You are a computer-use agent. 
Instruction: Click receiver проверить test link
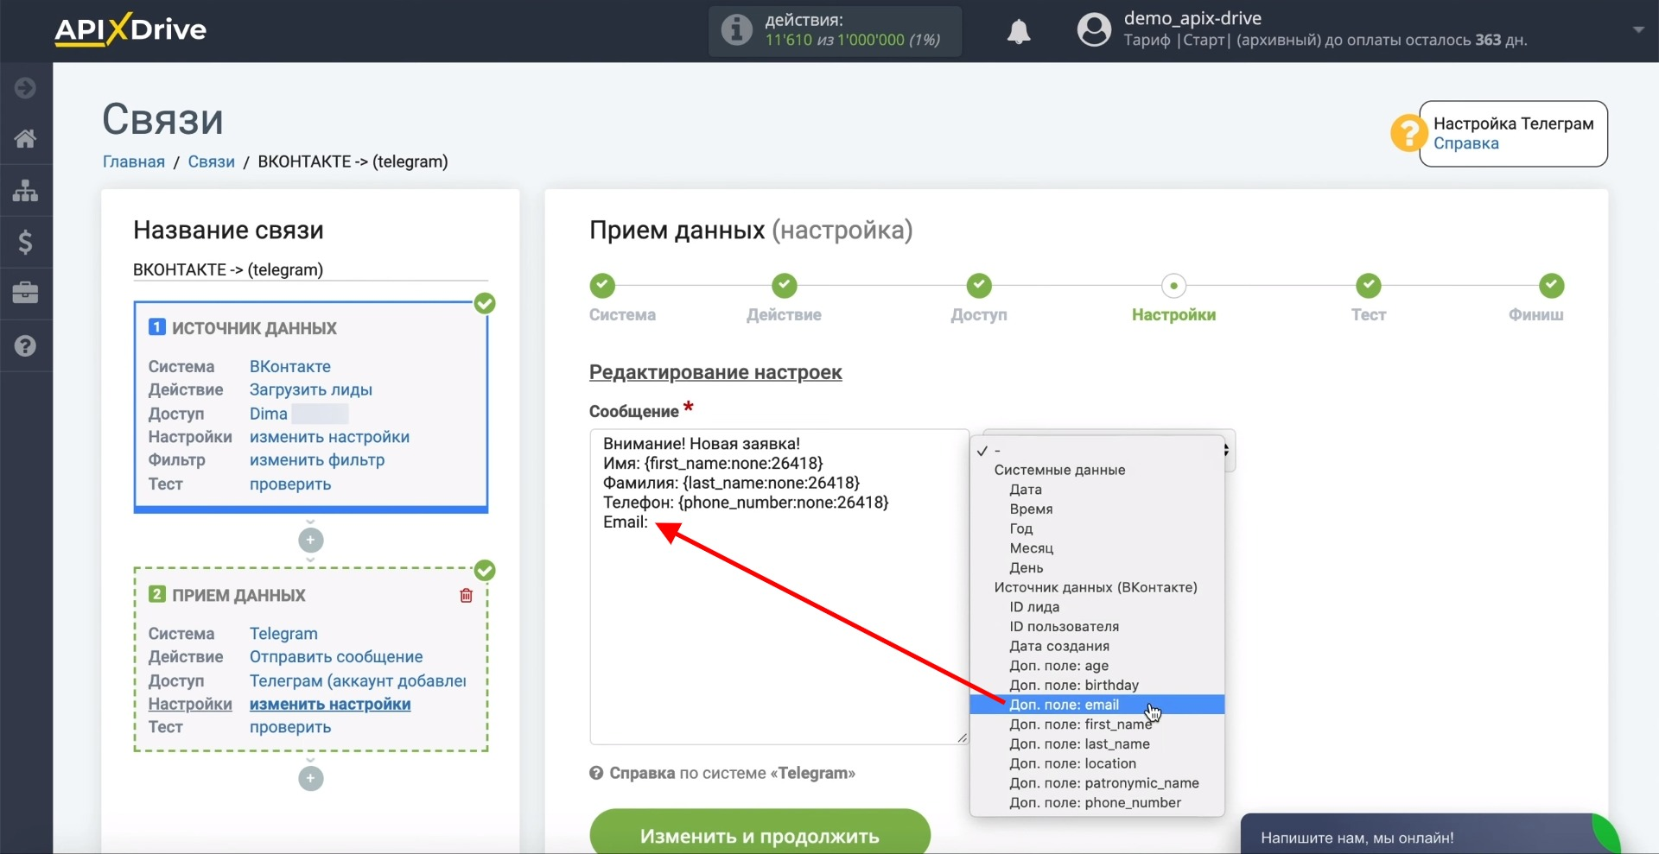[289, 727]
